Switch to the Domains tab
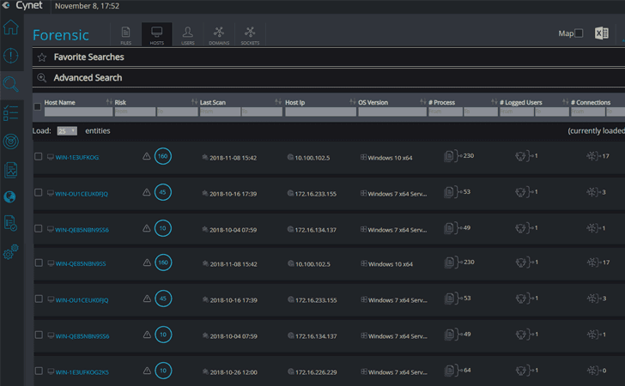Image resolution: width=625 pixels, height=386 pixels. click(219, 34)
